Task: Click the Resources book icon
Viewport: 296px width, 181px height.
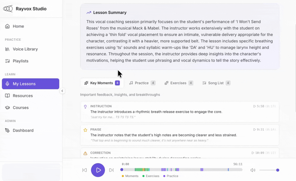Action: tap(8, 96)
